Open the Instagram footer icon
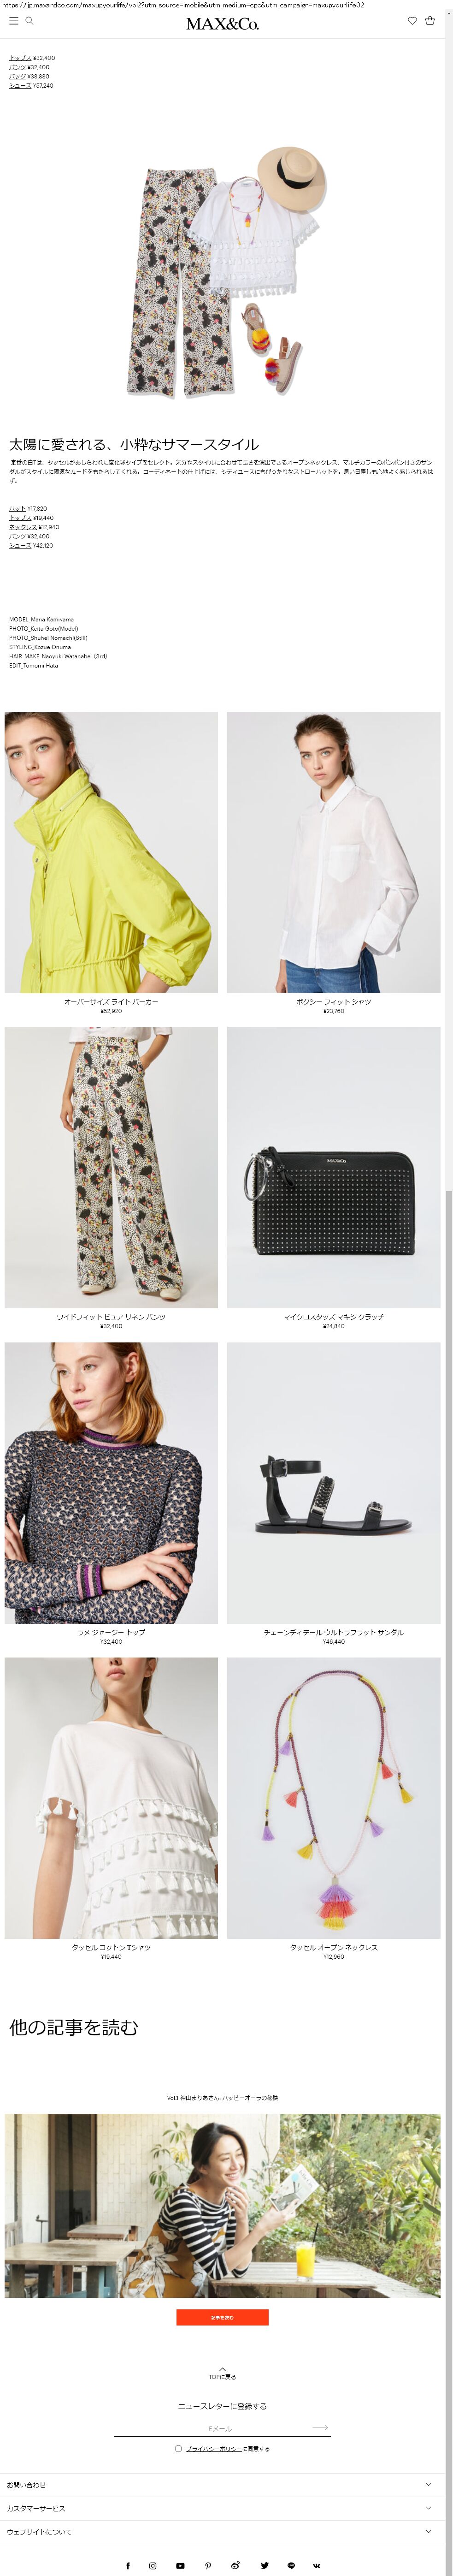 [152, 2565]
